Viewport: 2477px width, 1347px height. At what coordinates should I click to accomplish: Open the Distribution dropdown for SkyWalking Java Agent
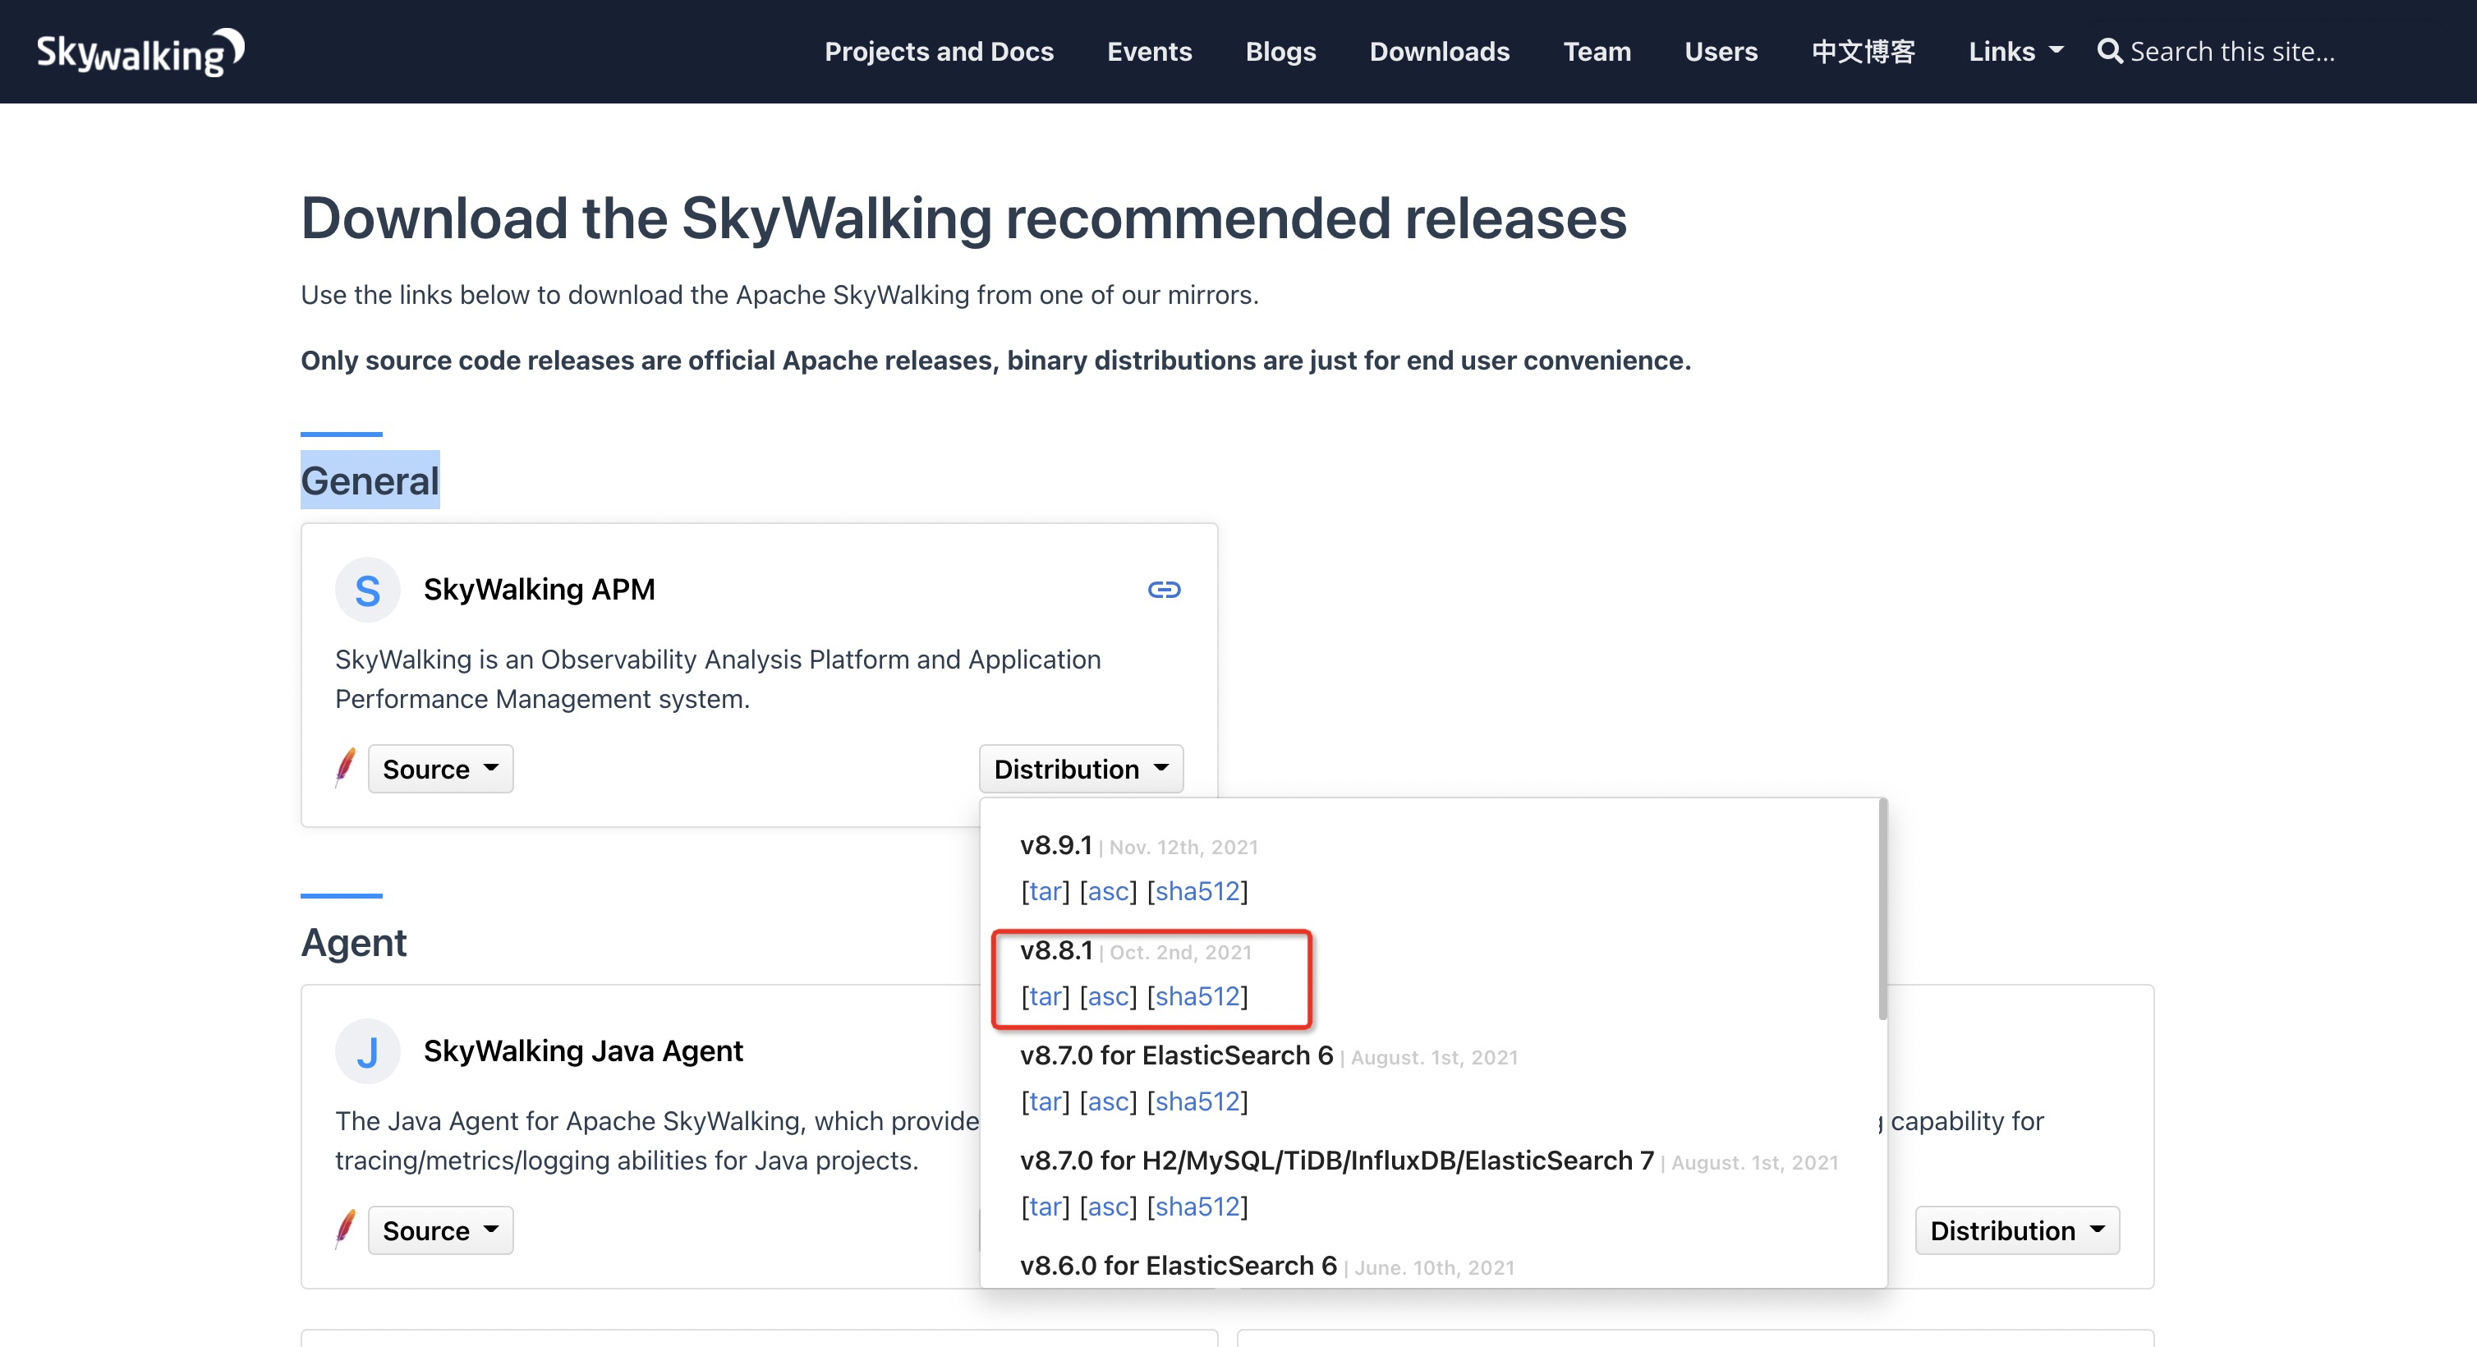point(2016,1230)
